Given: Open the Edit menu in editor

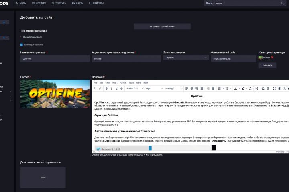Looking at the screenshot, I should (101, 83).
